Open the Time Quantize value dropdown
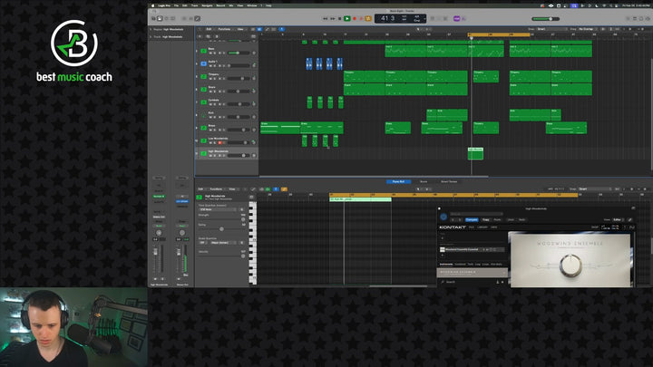 pyautogui.click(x=217, y=209)
